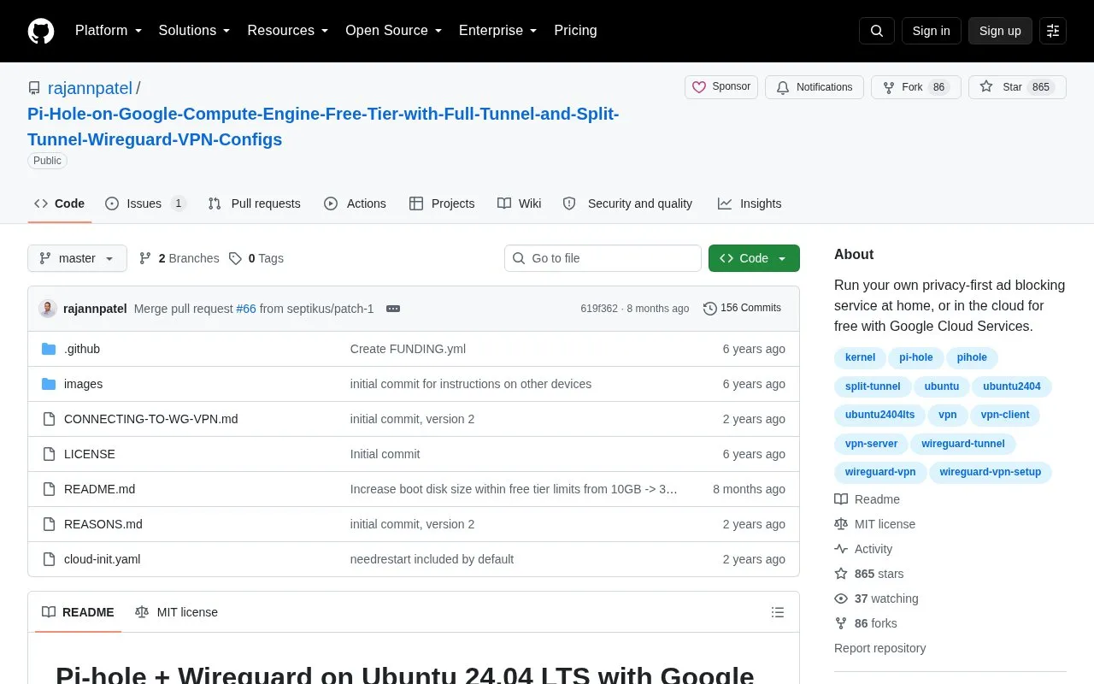Expand the Enterprise menu
Screen dimensions: 1094x684
tap(497, 31)
